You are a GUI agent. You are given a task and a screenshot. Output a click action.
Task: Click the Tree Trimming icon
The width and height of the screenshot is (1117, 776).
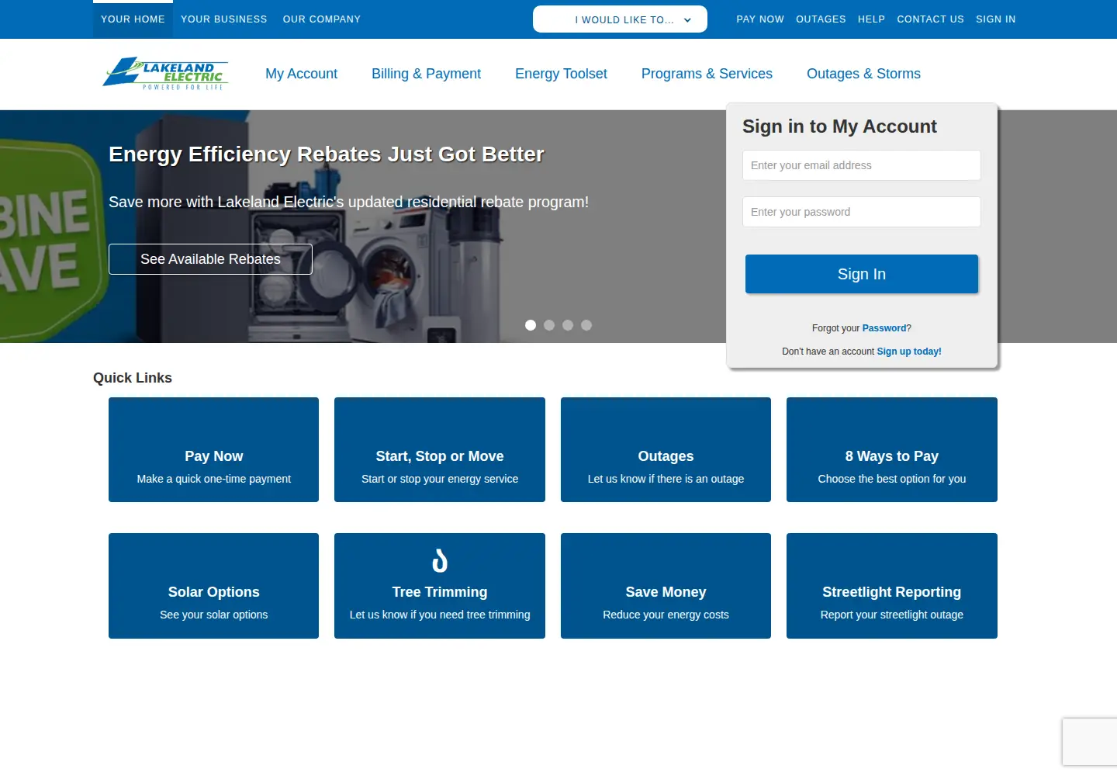click(x=440, y=560)
